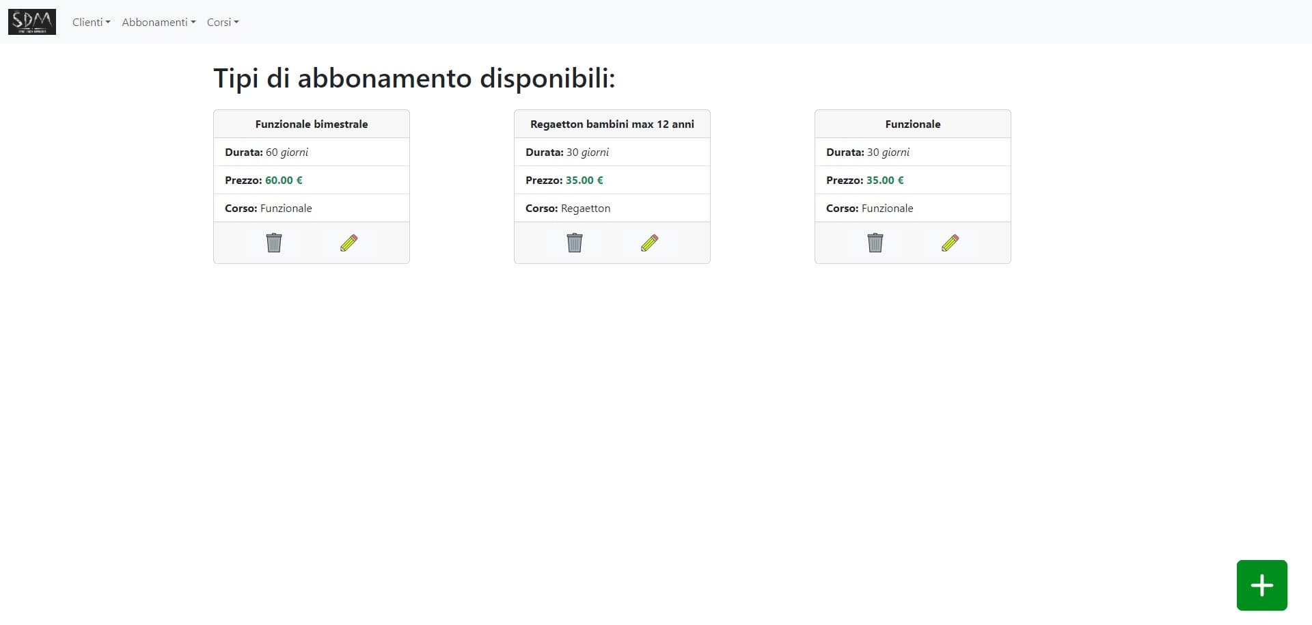Expand the Clienti dropdown menu
This screenshot has height=625, width=1312.
click(91, 22)
